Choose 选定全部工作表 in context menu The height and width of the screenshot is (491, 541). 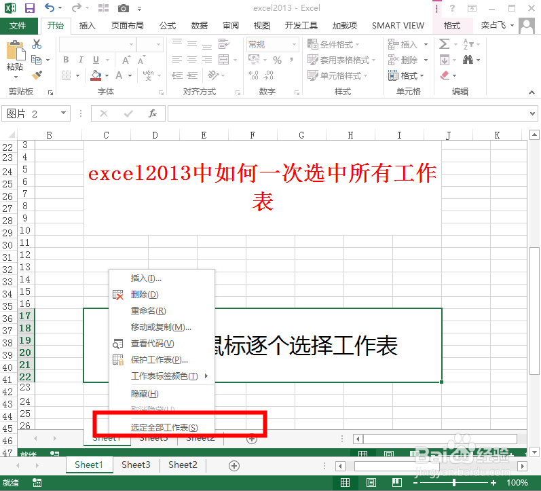click(164, 427)
